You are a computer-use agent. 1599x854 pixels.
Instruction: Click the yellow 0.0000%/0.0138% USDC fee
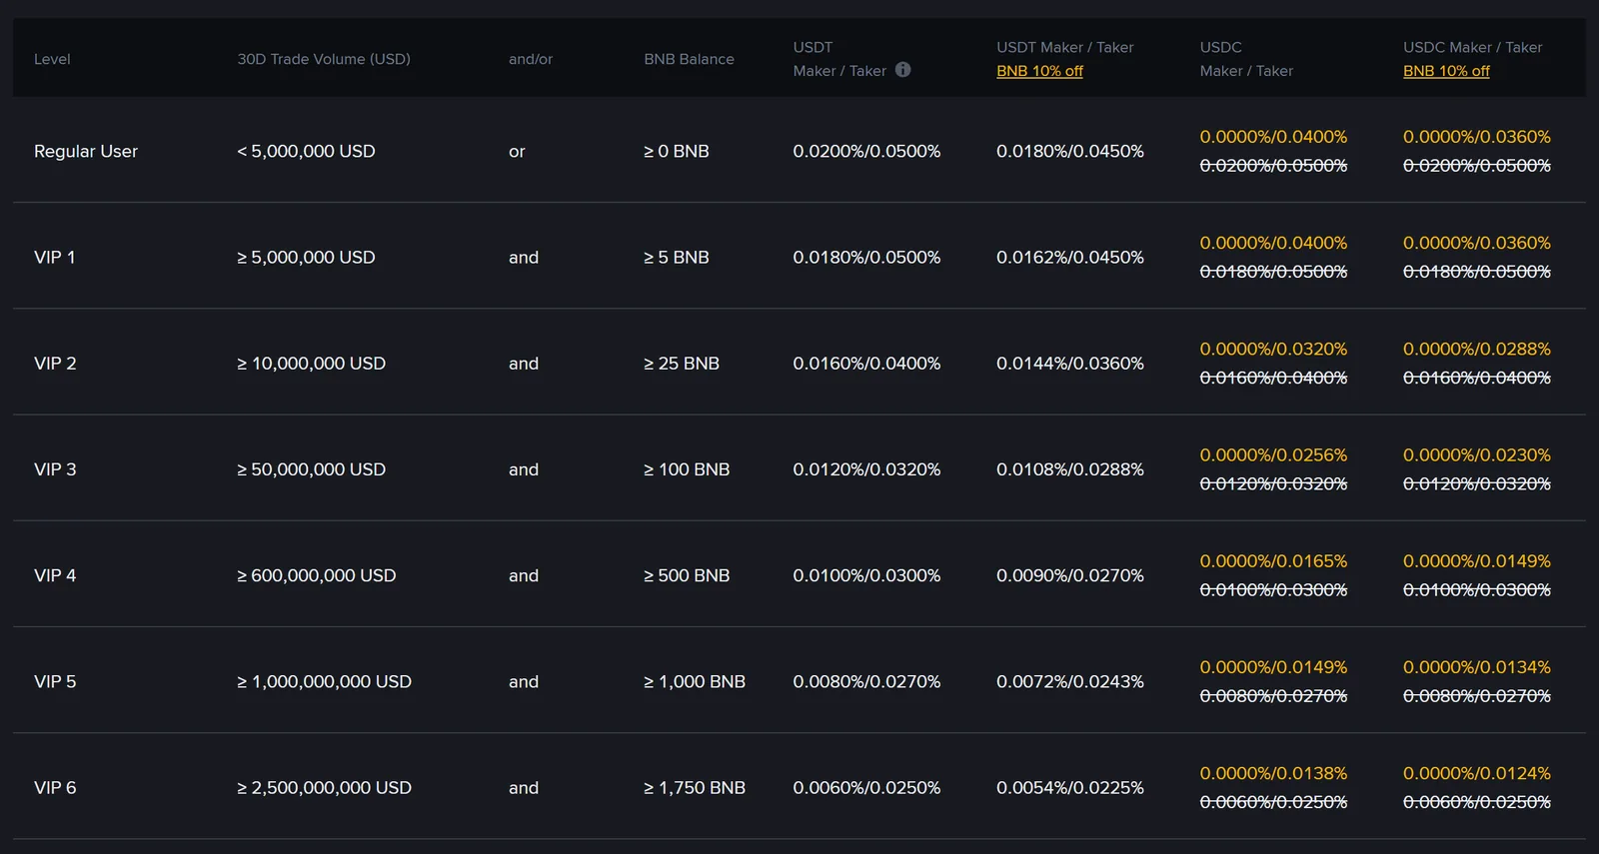(1273, 773)
